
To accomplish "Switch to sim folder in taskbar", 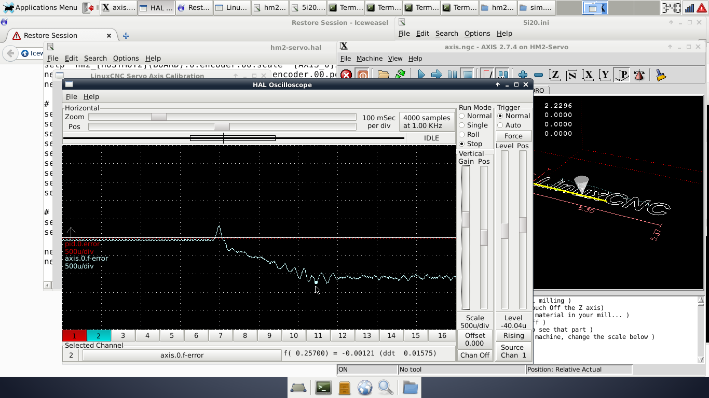I will coord(536,8).
